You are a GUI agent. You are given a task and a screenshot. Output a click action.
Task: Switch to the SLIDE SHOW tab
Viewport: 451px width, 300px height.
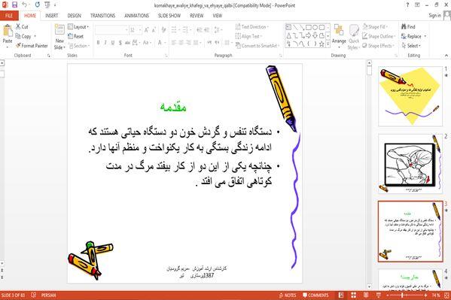point(169,16)
